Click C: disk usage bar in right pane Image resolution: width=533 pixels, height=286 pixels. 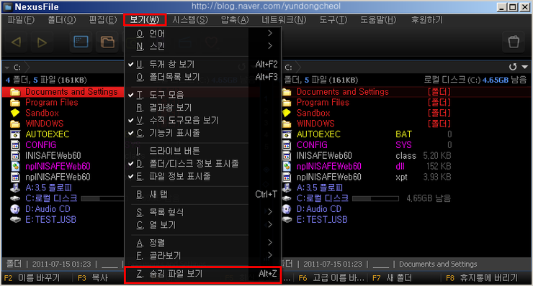point(375,198)
